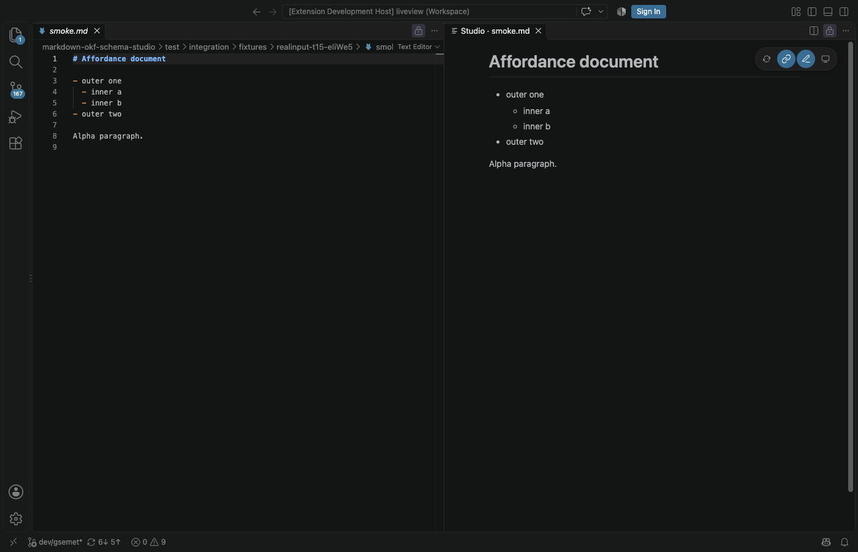Screen dimensions: 858x552
Task: Open Source Control view with 167 badge
Action: click(16, 90)
